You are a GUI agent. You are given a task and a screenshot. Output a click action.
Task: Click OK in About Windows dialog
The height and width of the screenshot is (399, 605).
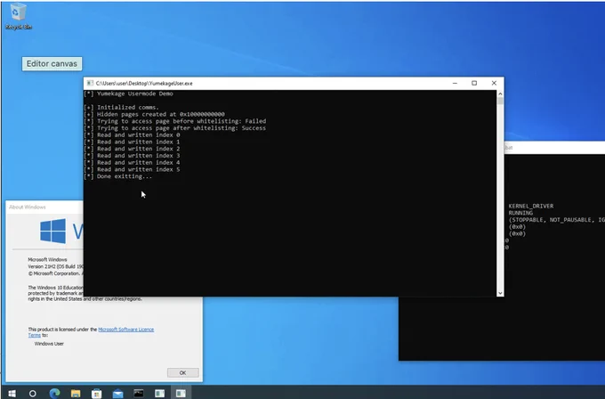pyautogui.click(x=183, y=373)
